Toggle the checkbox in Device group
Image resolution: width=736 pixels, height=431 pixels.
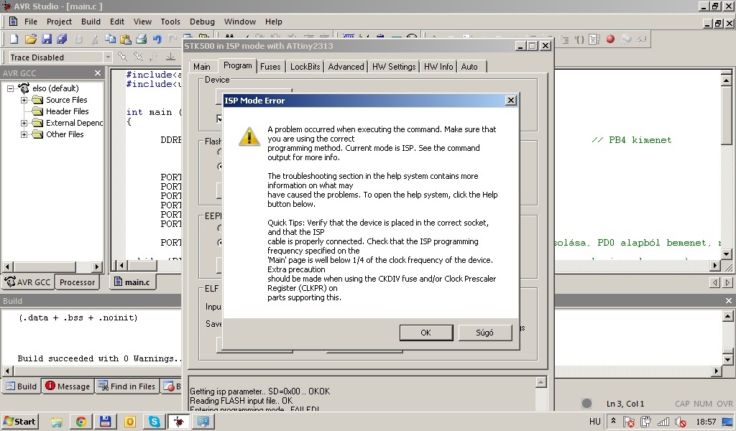[219, 119]
